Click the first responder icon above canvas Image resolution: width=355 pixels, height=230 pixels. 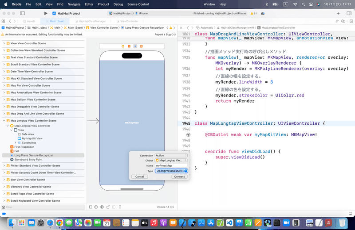[x=129, y=46]
